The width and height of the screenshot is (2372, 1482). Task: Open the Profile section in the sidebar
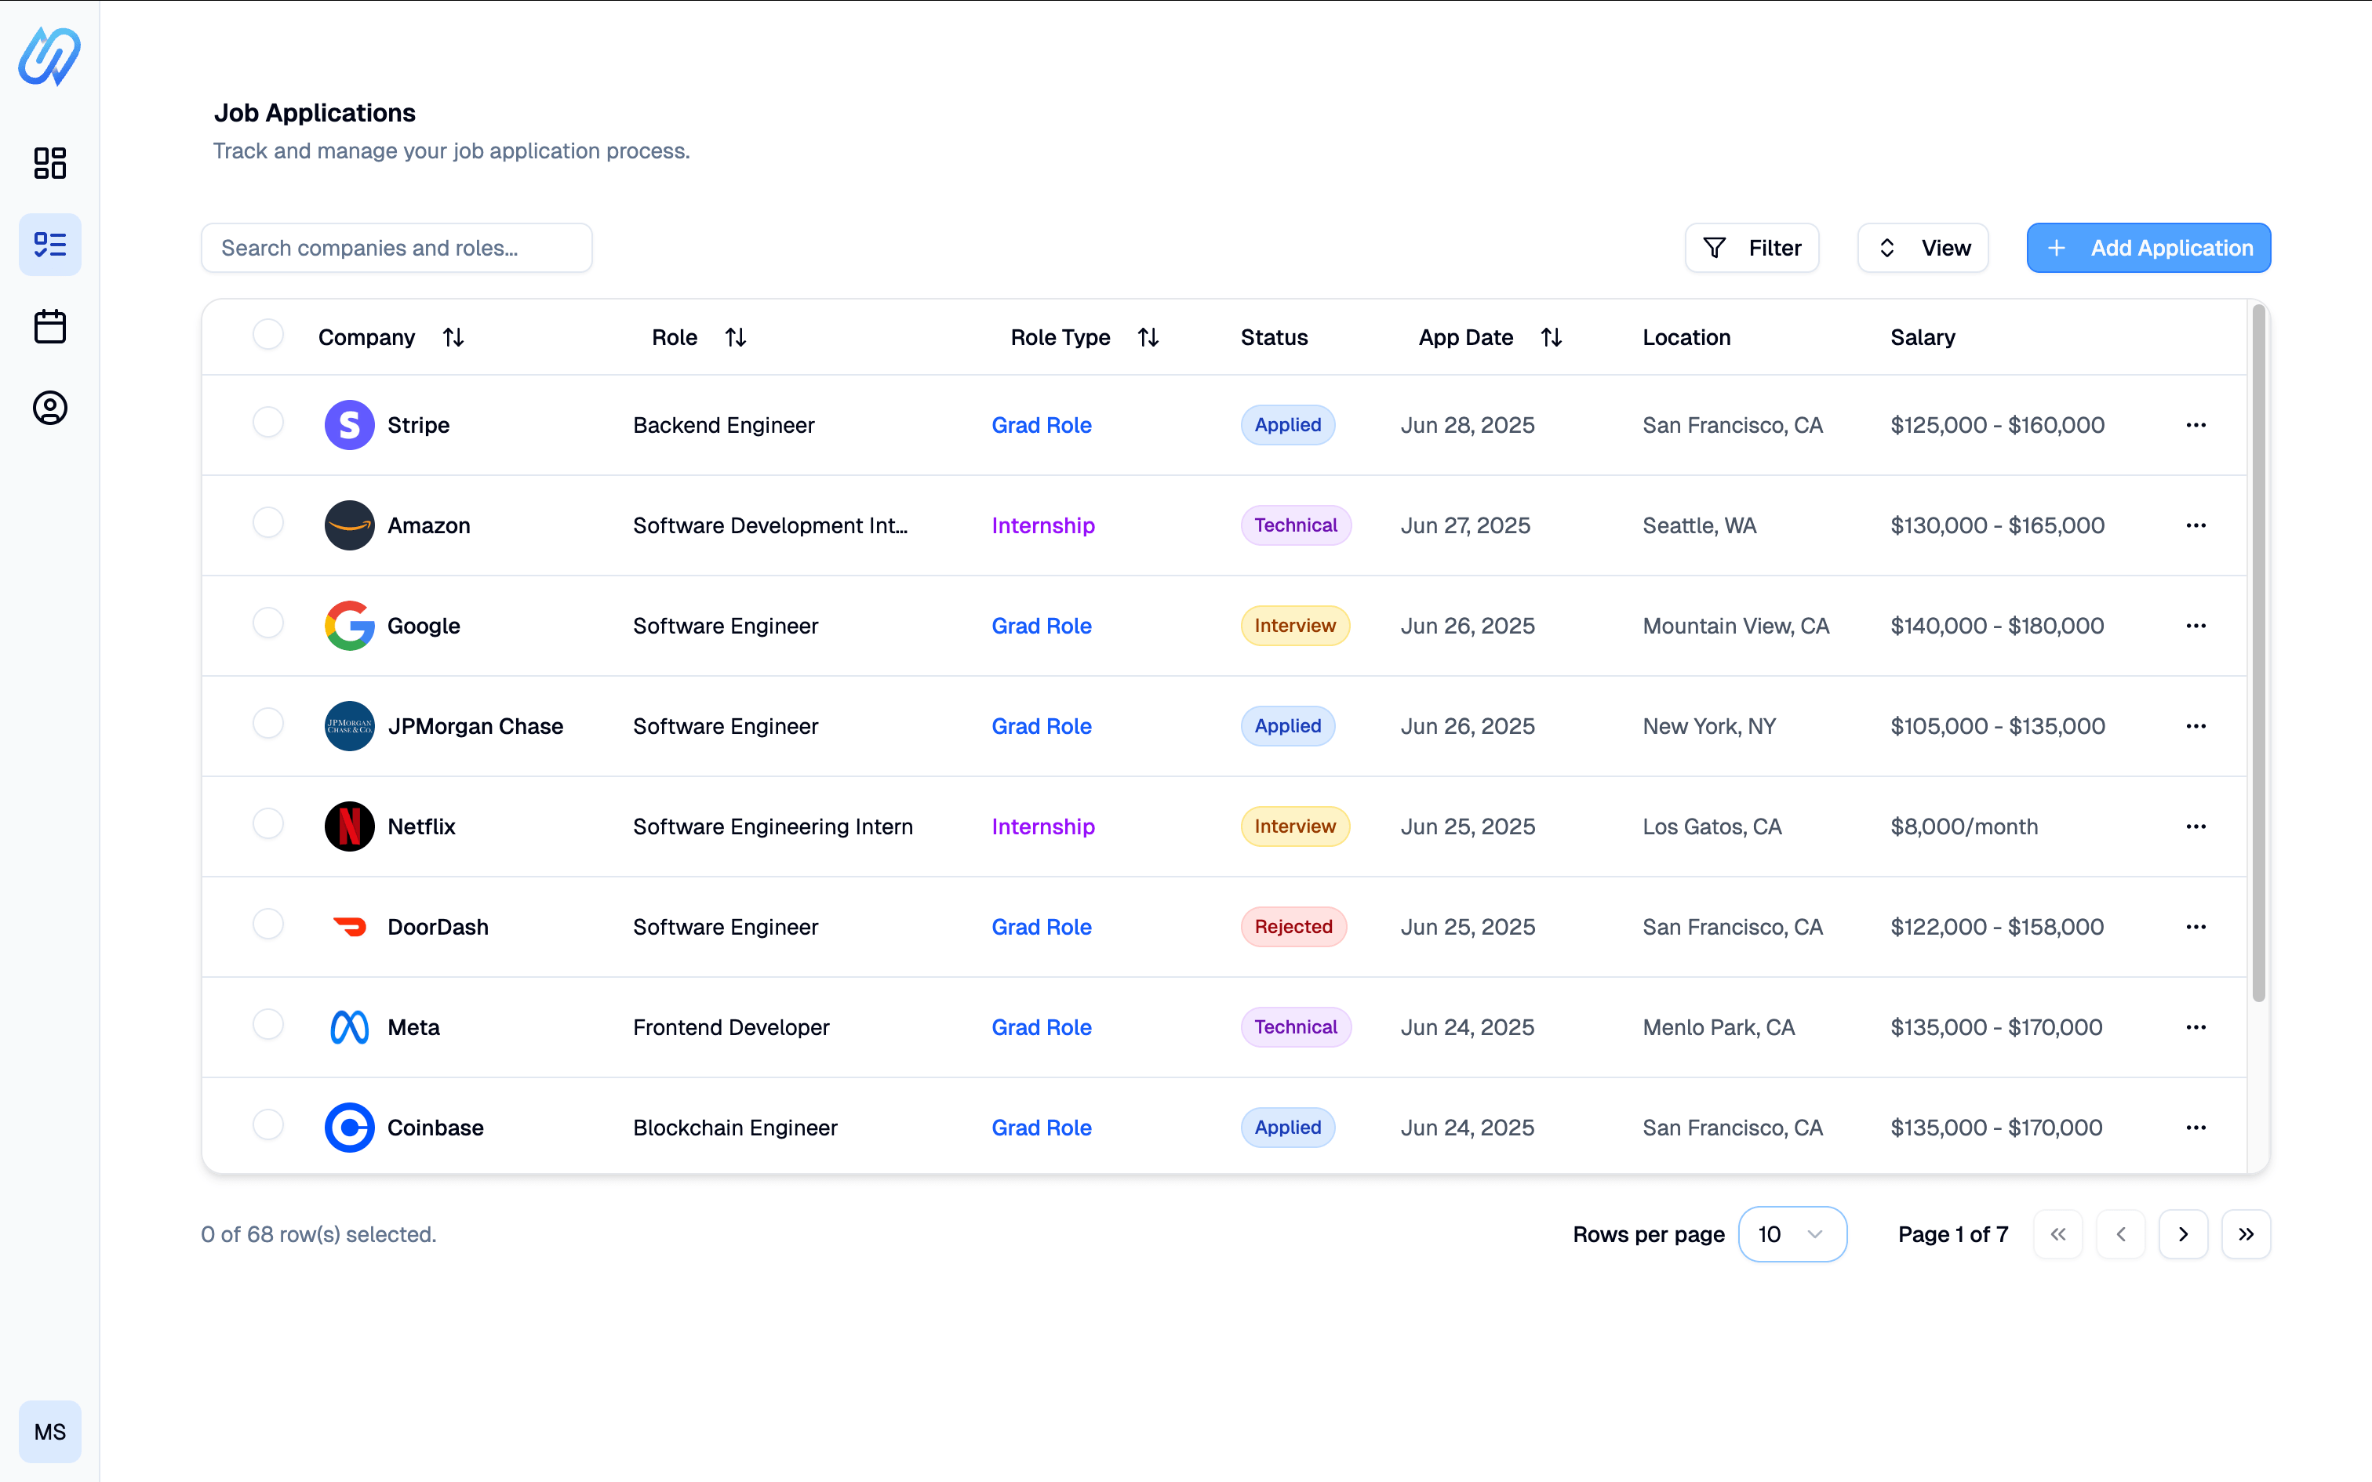coord(49,408)
